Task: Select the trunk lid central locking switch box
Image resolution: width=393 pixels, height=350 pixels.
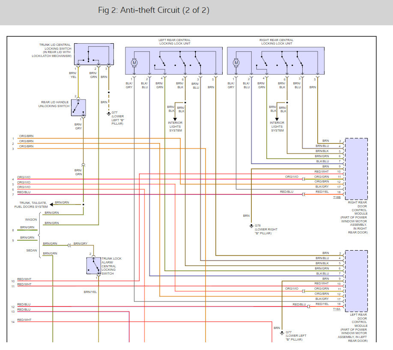Action: (94, 54)
